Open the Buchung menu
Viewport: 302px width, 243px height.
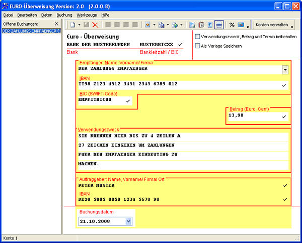click(x=64, y=15)
